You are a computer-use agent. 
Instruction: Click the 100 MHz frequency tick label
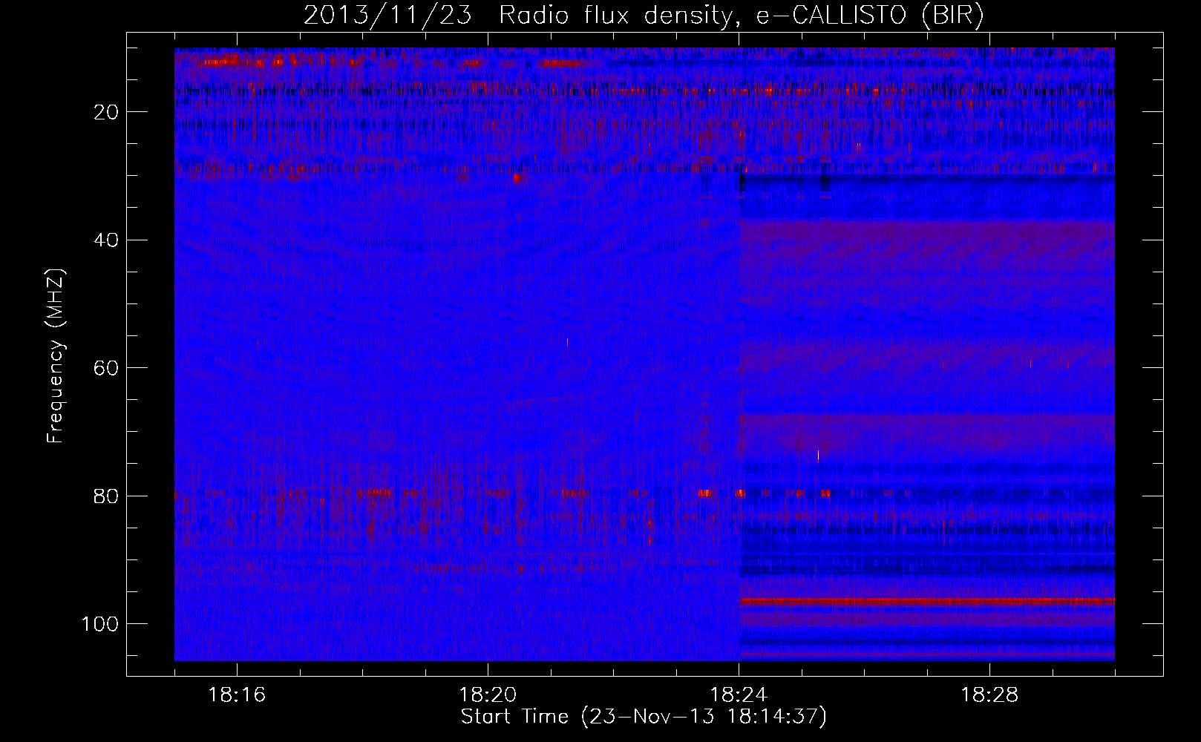(100, 623)
